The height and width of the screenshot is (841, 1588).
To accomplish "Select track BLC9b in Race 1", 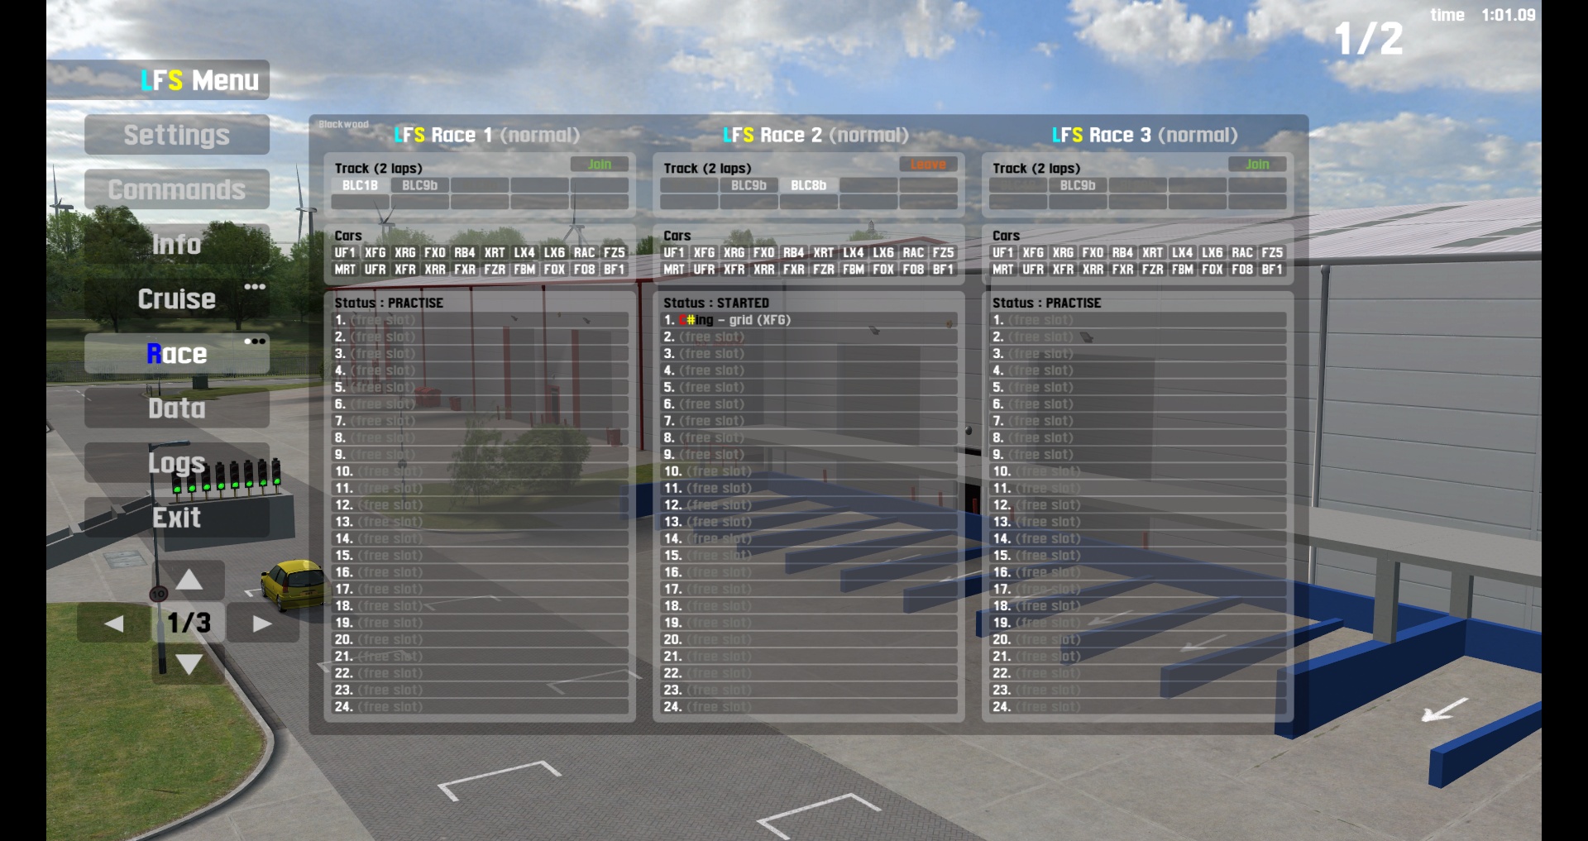I will point(420,185).
